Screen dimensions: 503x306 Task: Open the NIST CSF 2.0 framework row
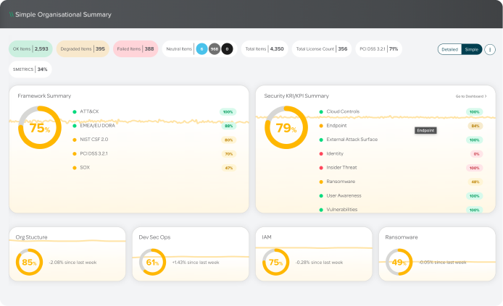pos(154,140)
